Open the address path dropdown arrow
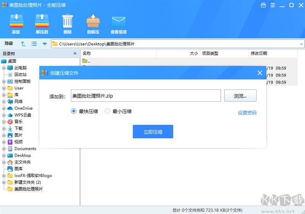 coord(301,44)
